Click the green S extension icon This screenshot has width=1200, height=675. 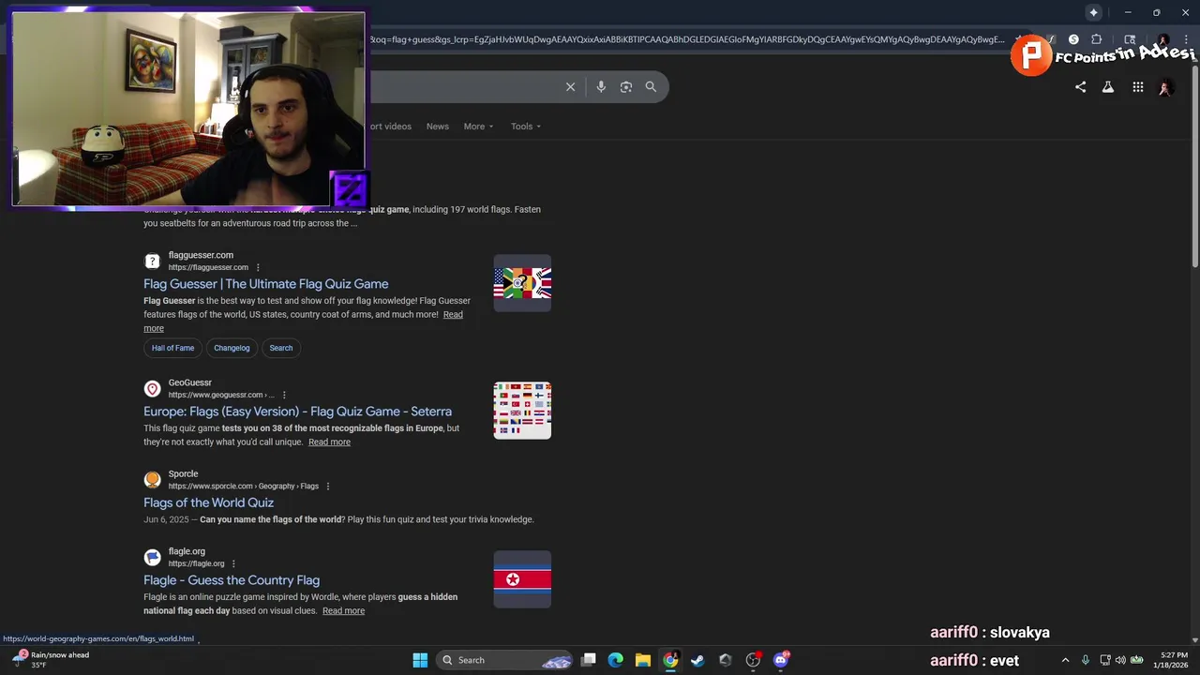pos(1073,39)
